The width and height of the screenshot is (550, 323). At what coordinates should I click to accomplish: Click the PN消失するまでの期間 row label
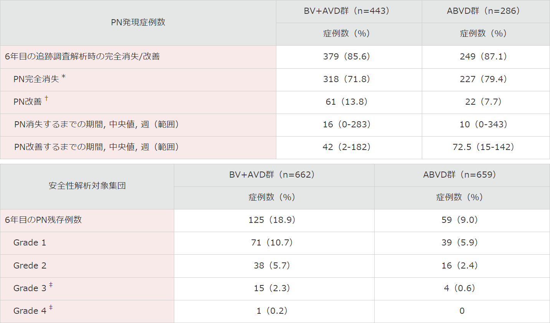[138, 125]
